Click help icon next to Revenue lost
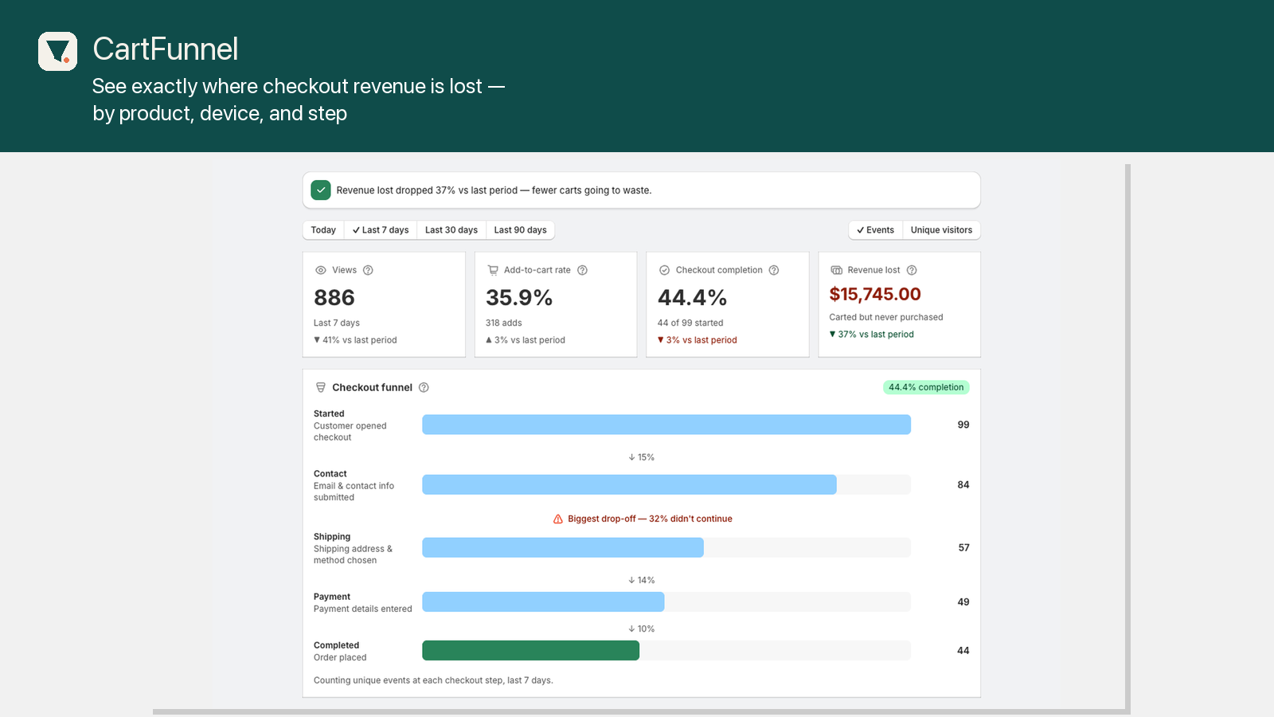Screen dimensions: 1274x717 (912, 270)
